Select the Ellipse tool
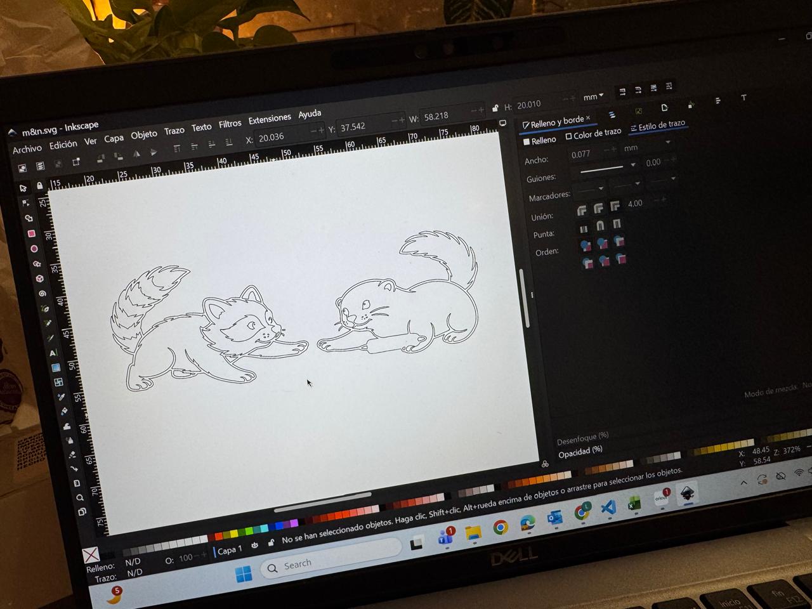The image size is (812, 609). [34, 249]
